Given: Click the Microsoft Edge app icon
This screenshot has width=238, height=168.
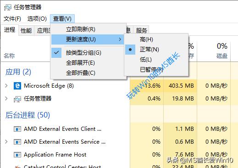Looking at the screenshot, I should [17, 86].
